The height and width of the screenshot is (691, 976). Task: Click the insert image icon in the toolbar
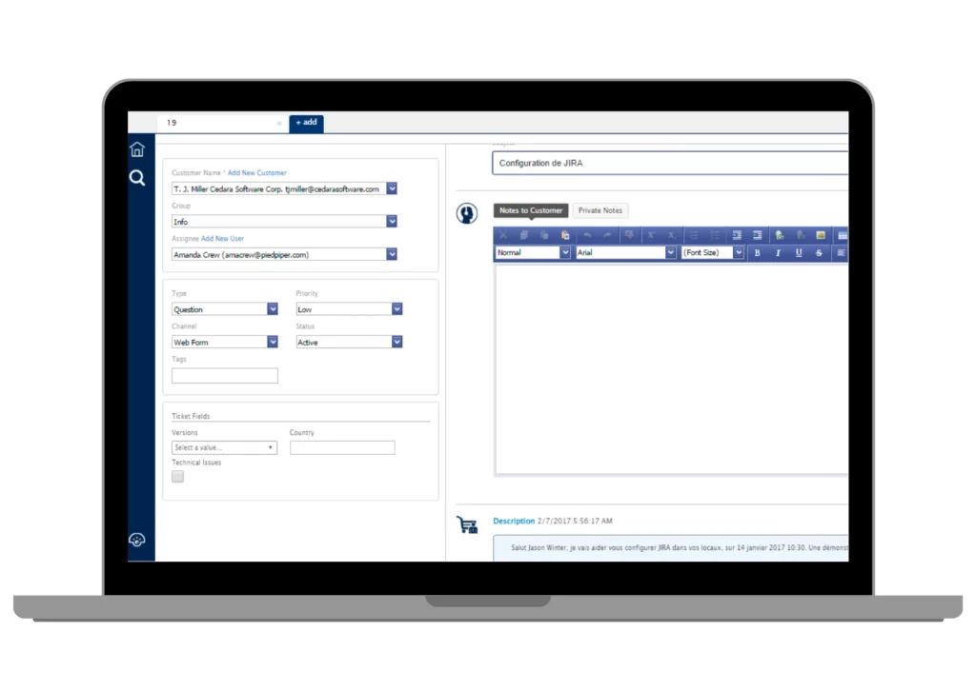point(821,235)
